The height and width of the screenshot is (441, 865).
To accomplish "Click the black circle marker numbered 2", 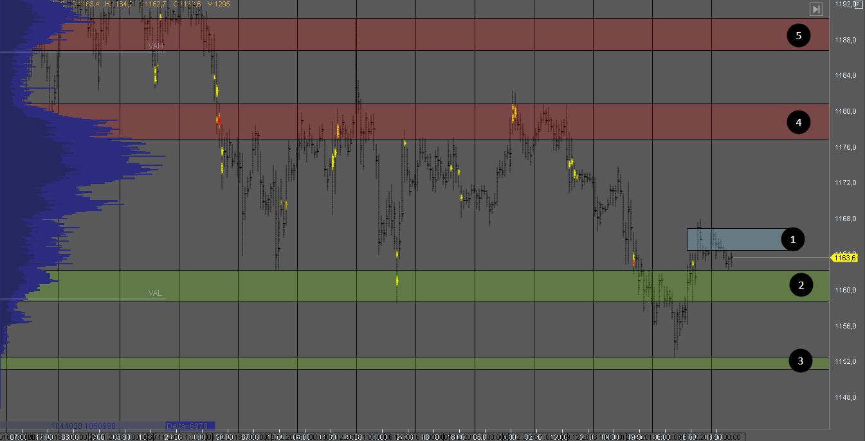I will tap(801, 285).
